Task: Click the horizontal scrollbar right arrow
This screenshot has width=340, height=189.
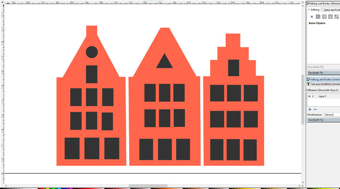Action: [300, 186]
